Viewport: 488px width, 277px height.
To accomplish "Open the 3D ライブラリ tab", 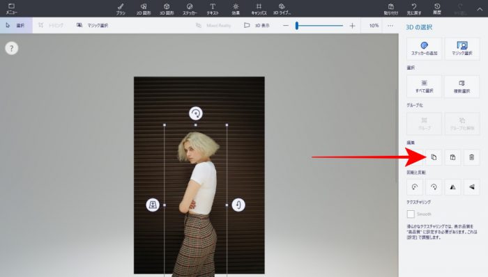I will click(282, 8).
